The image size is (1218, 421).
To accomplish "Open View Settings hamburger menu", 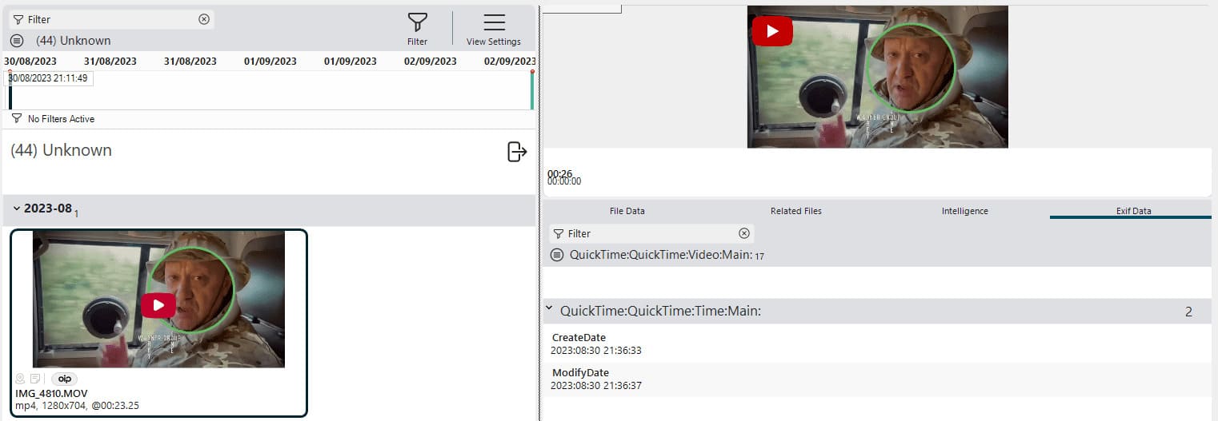I will pyautogui.click(x=494, y=28).
